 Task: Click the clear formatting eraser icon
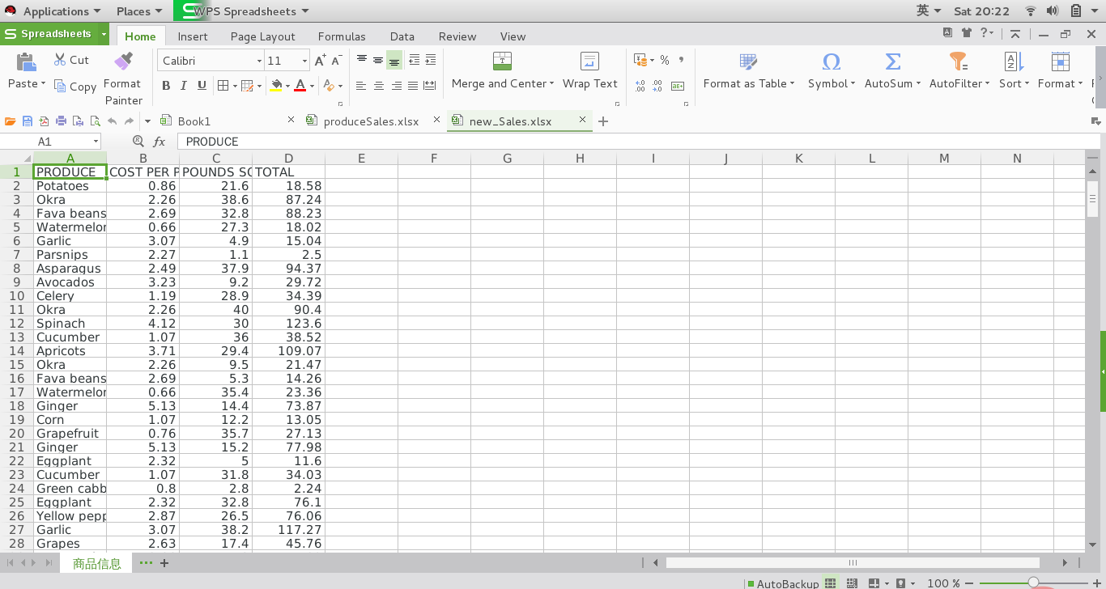[329, 86]
